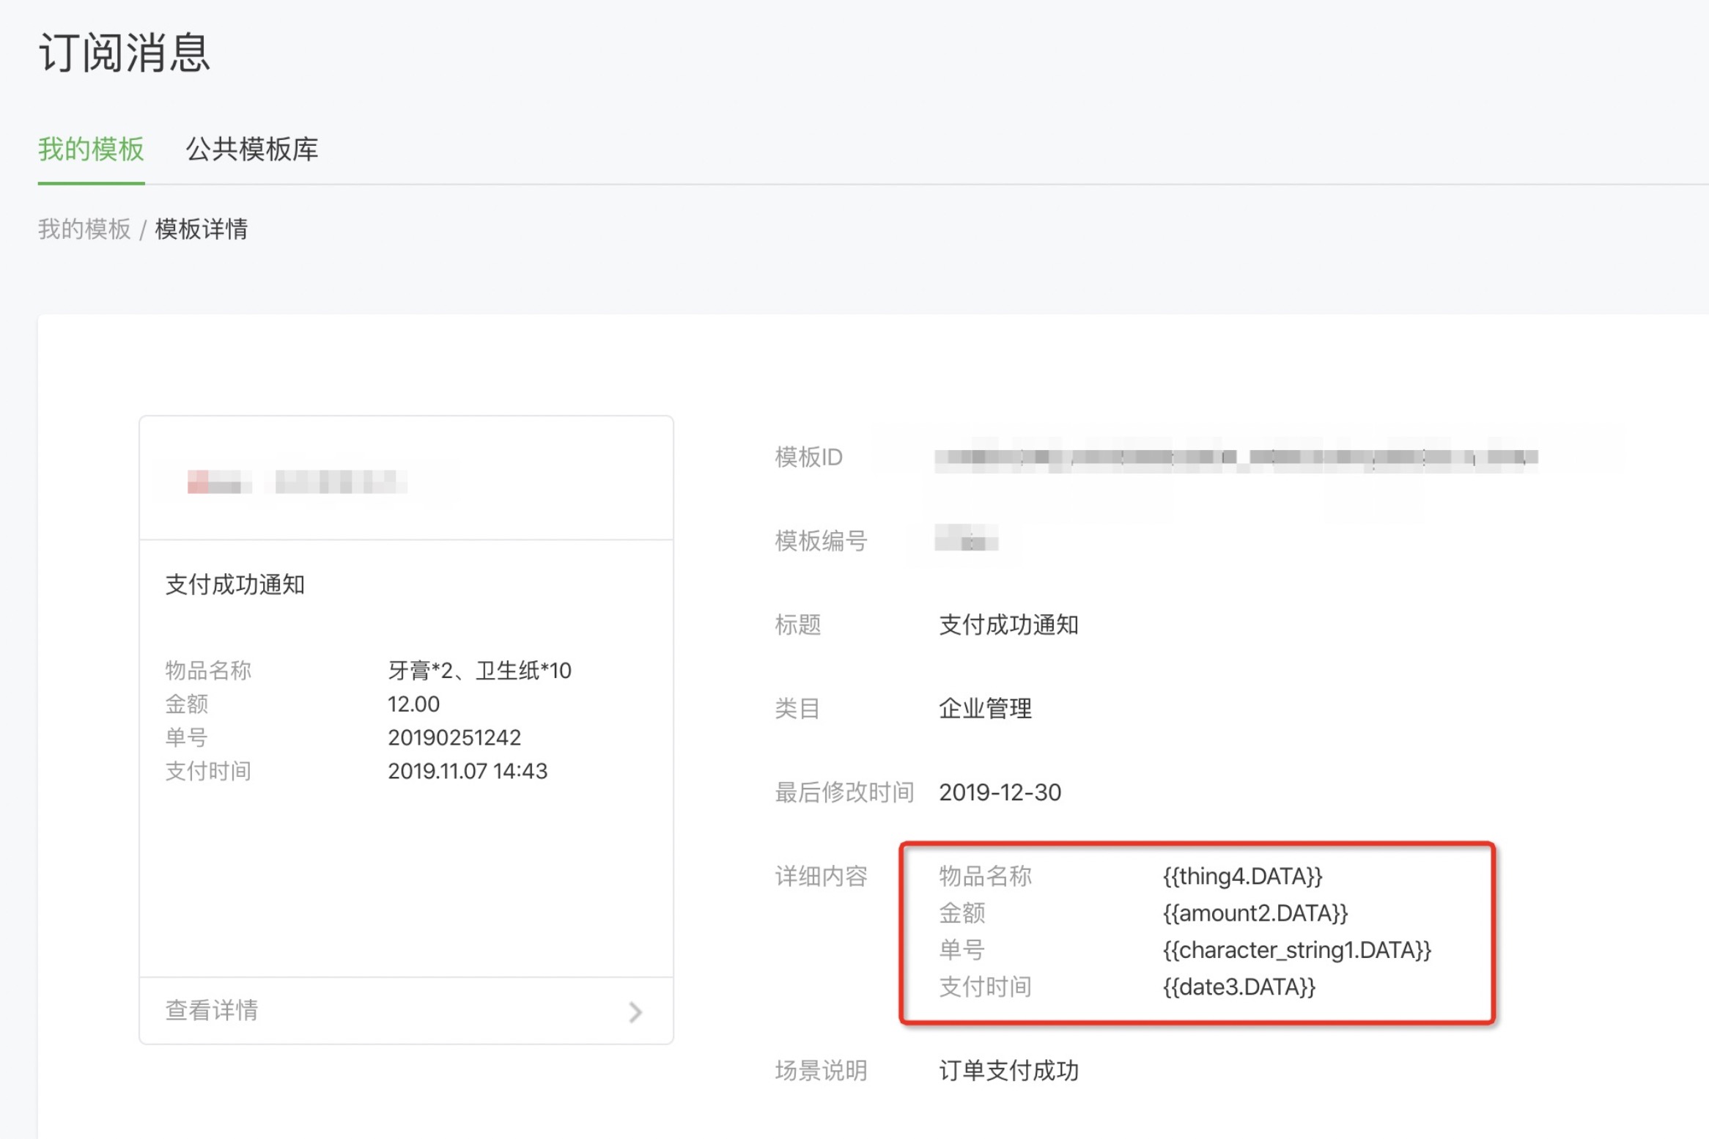Screen dimensions: 1709x1139
Task: Click the preview card title 支付成功通知
Action: click(x=235, y=585)
